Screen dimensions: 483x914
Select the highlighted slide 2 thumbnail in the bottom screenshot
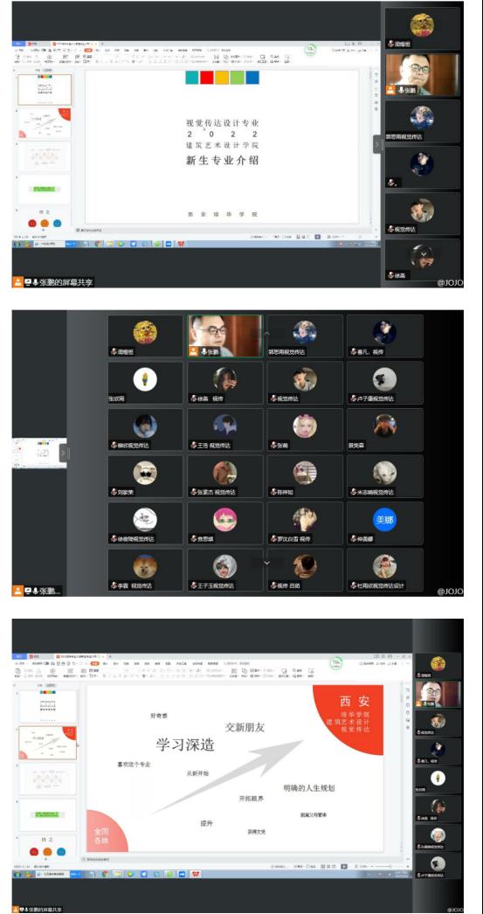tap(48, 743)
